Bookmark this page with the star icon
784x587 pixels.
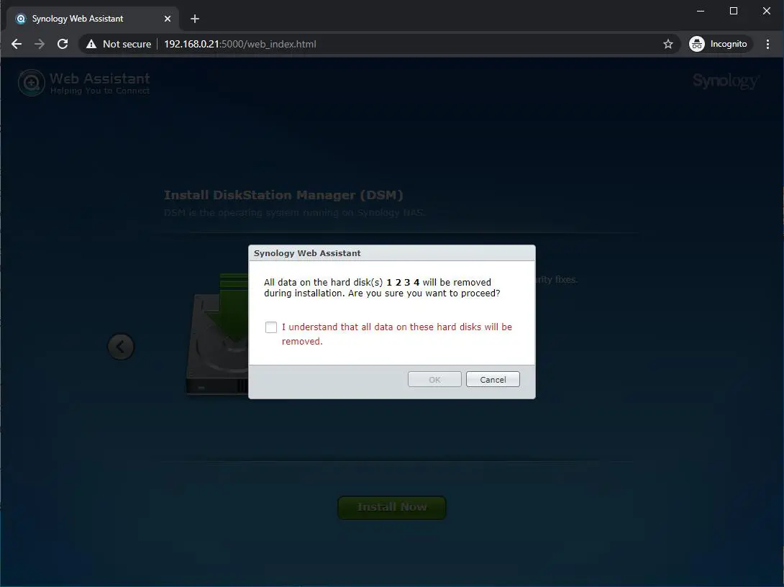(x=668, y=44)
